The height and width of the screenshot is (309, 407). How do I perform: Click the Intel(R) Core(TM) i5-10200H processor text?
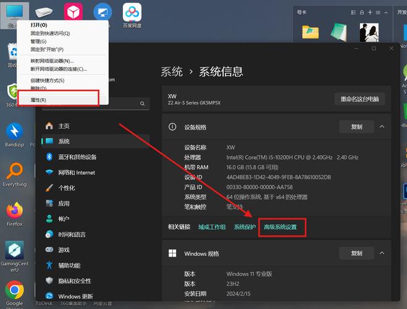click(292, 158)
